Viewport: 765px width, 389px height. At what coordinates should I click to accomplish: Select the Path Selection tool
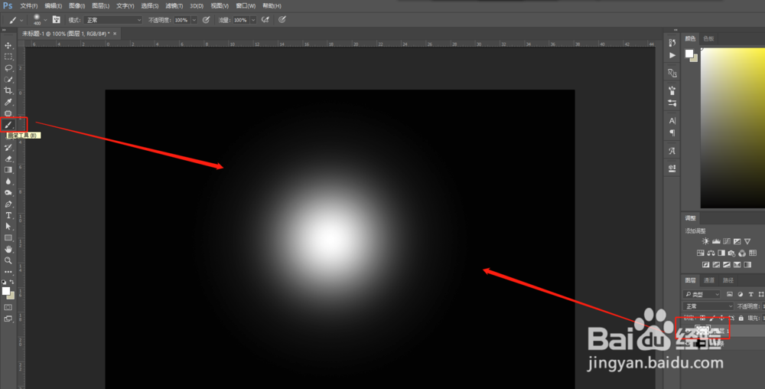[x=8, y=227]
